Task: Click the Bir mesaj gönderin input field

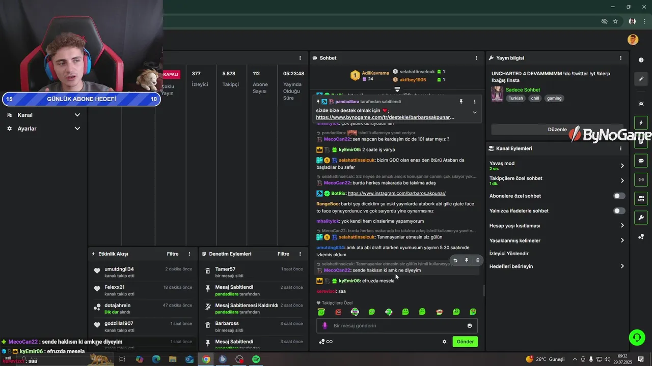Action: pyautogui.click(x=397, y=326)
